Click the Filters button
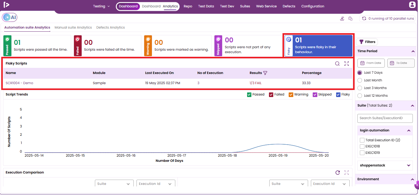The width and height of the screenshot is (419, 195). click(x=367, y=42)
